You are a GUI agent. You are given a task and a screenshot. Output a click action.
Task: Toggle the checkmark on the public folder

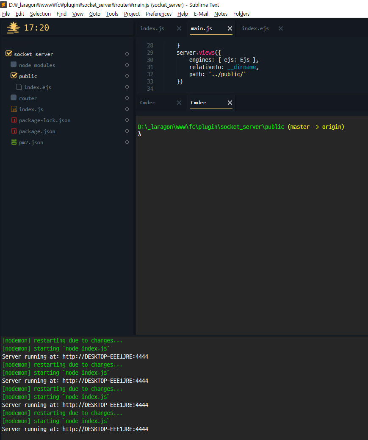13,76
